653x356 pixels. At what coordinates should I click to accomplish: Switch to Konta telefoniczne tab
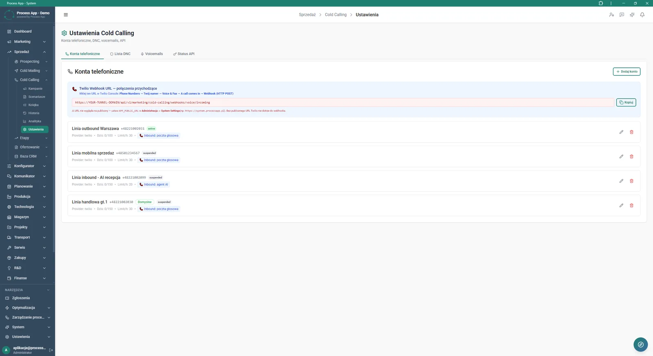[x=82, y=54]
